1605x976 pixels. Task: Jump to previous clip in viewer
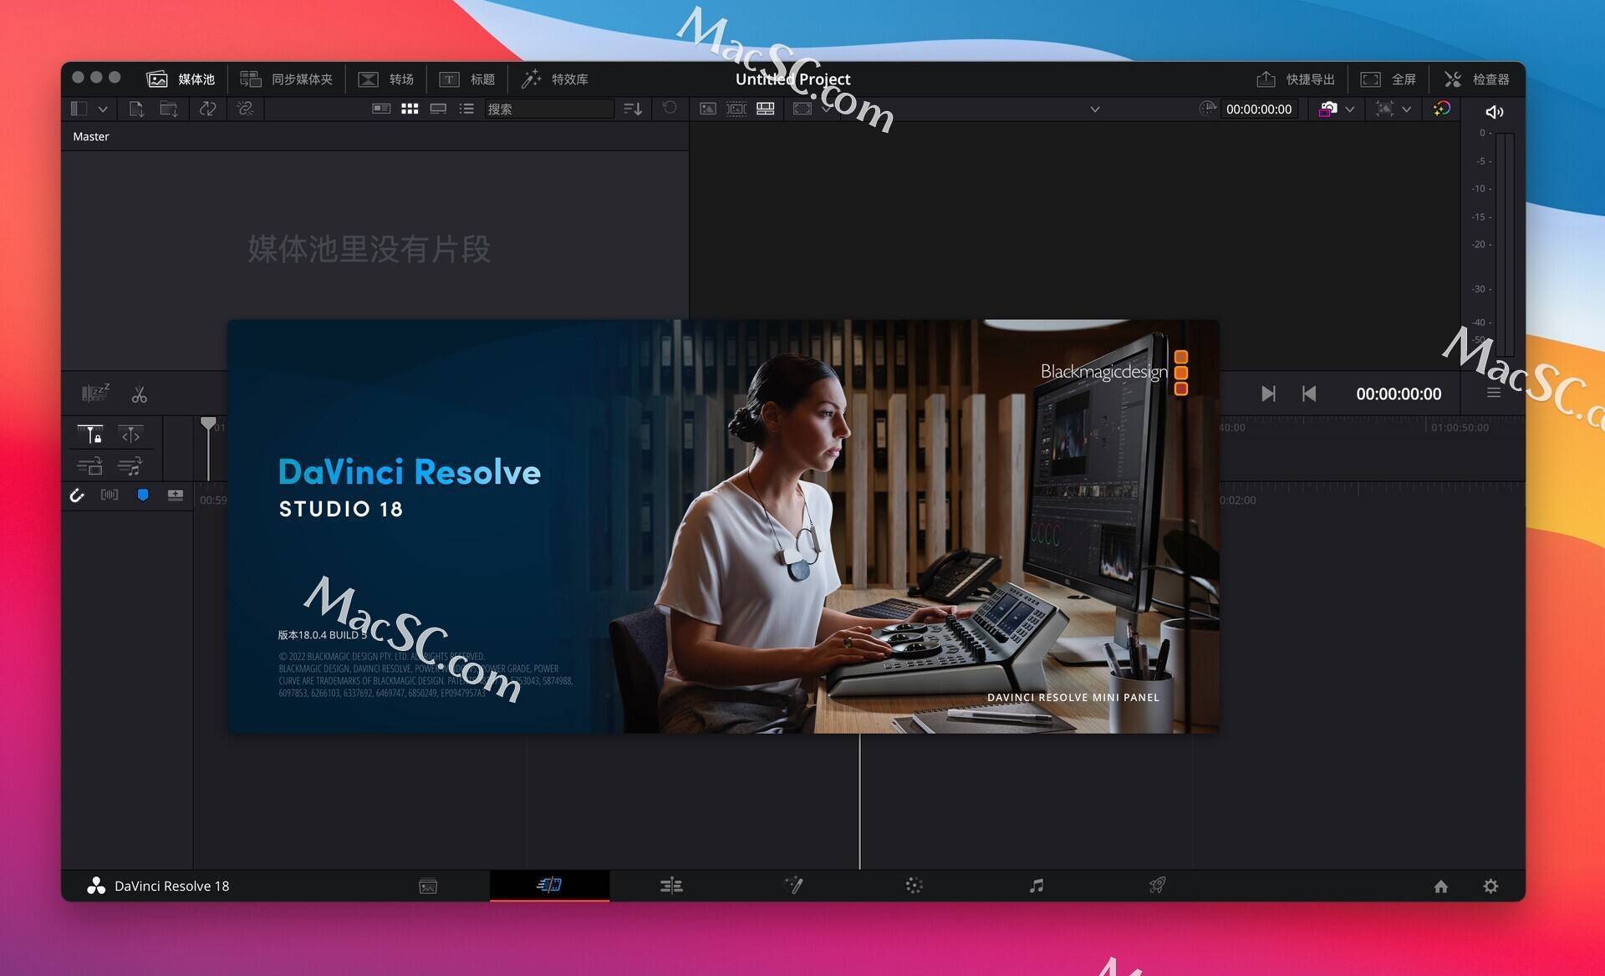1309,394
